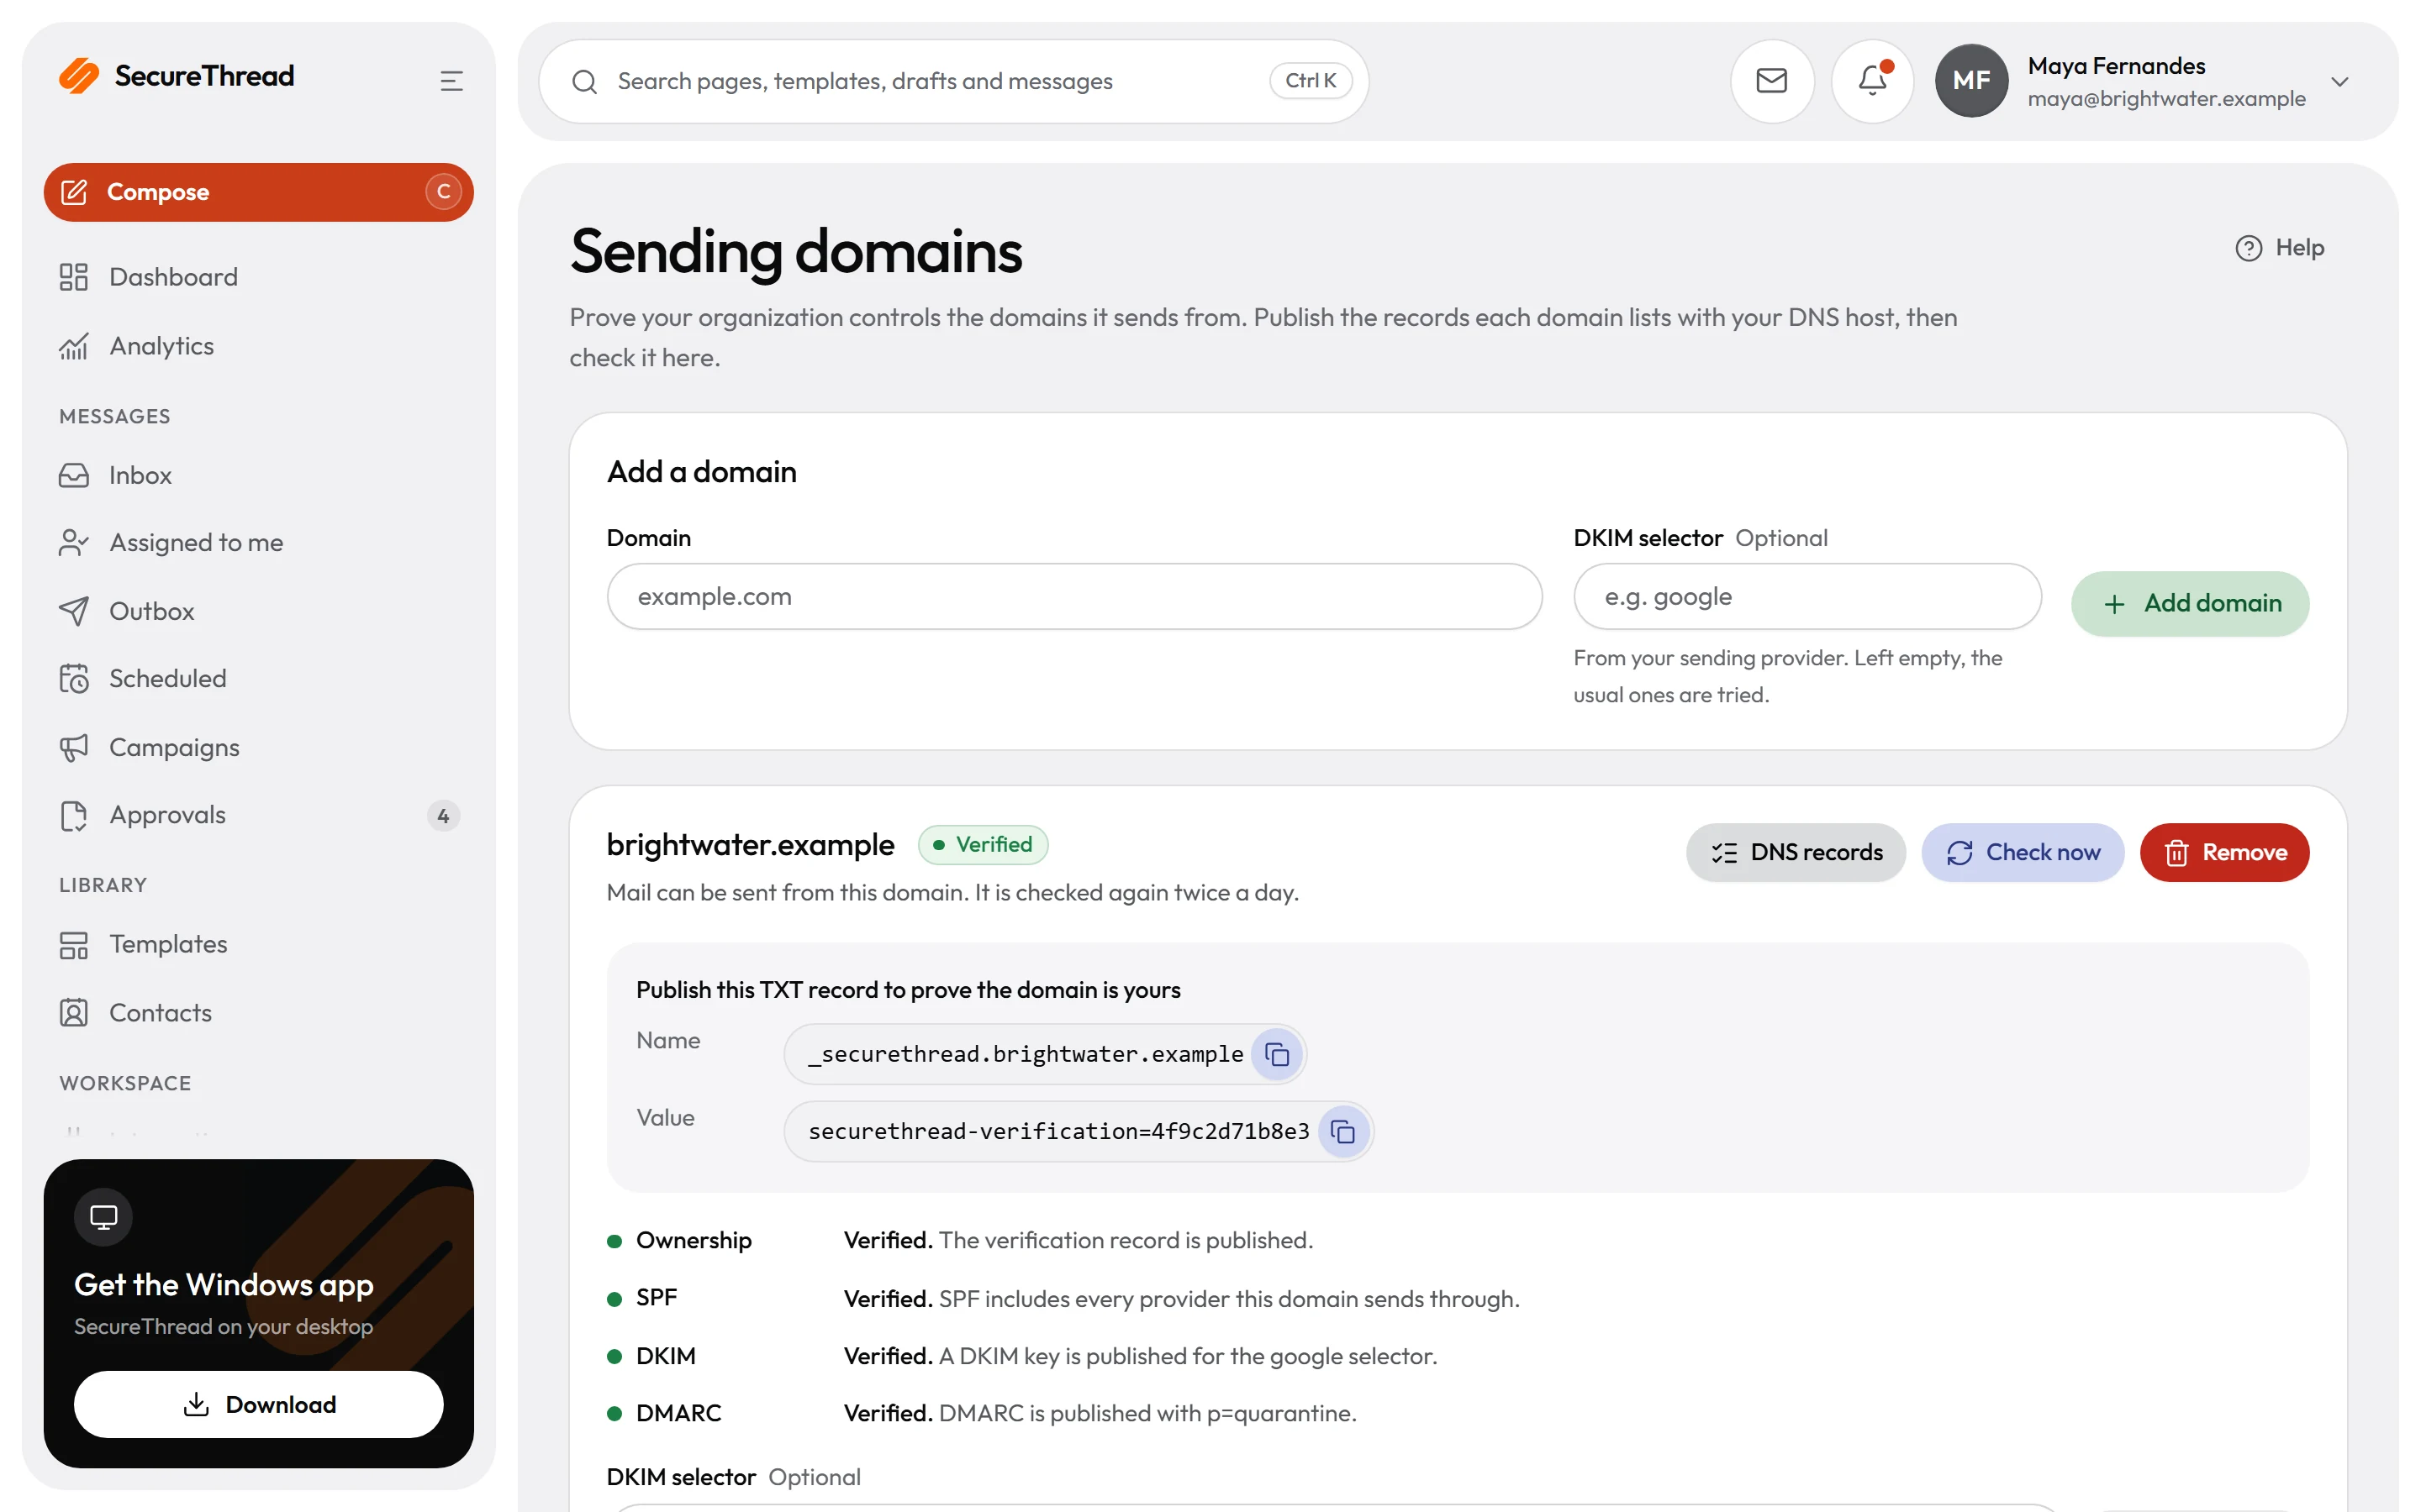Go to Inbox
Viewport: 2421px width, 1512px height.
(x=258, y=475)
